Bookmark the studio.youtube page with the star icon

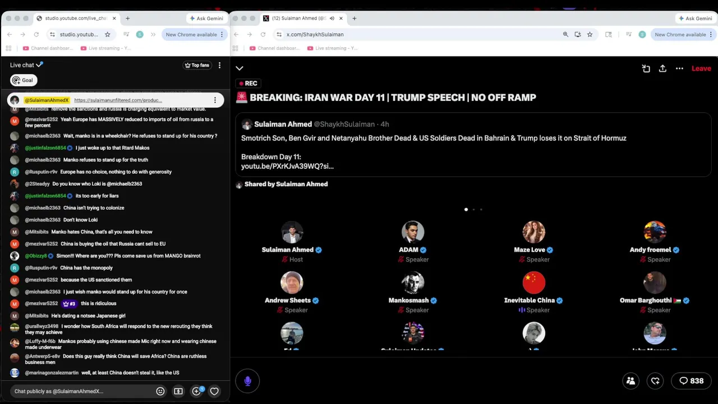coord(107,34)
